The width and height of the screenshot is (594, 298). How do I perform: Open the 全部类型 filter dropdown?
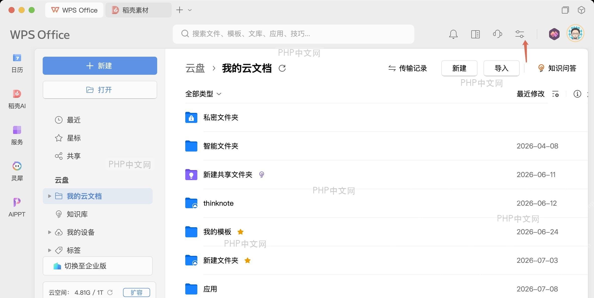point(203,94)
